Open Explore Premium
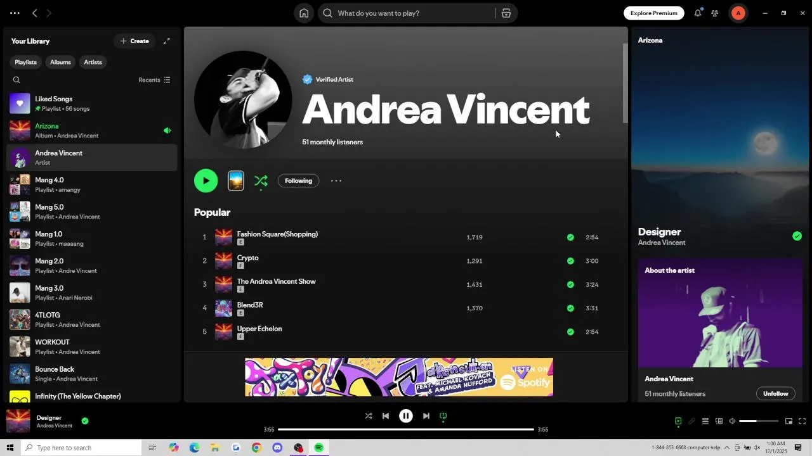Viewport: 812px width, 456px height. click(653, 13)
